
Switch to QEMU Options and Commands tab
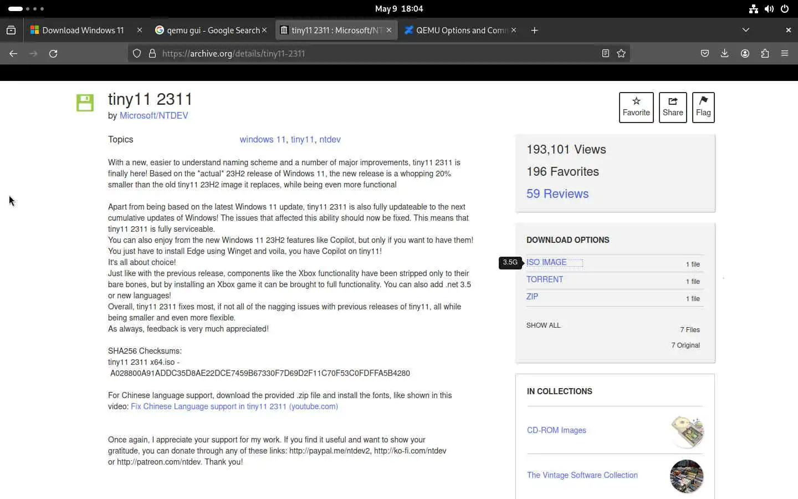tap(462, 30)
